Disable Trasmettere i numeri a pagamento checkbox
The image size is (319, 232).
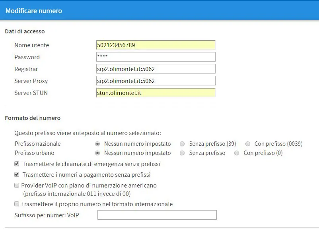pyautogui.click(x=17, y=174)
